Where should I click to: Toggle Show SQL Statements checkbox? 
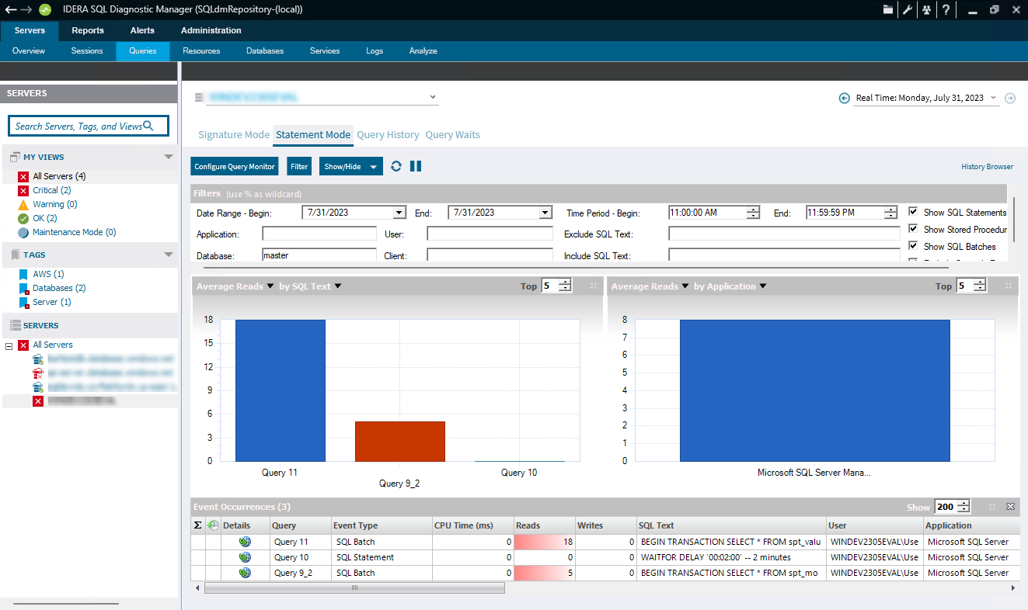click(914, 212)
